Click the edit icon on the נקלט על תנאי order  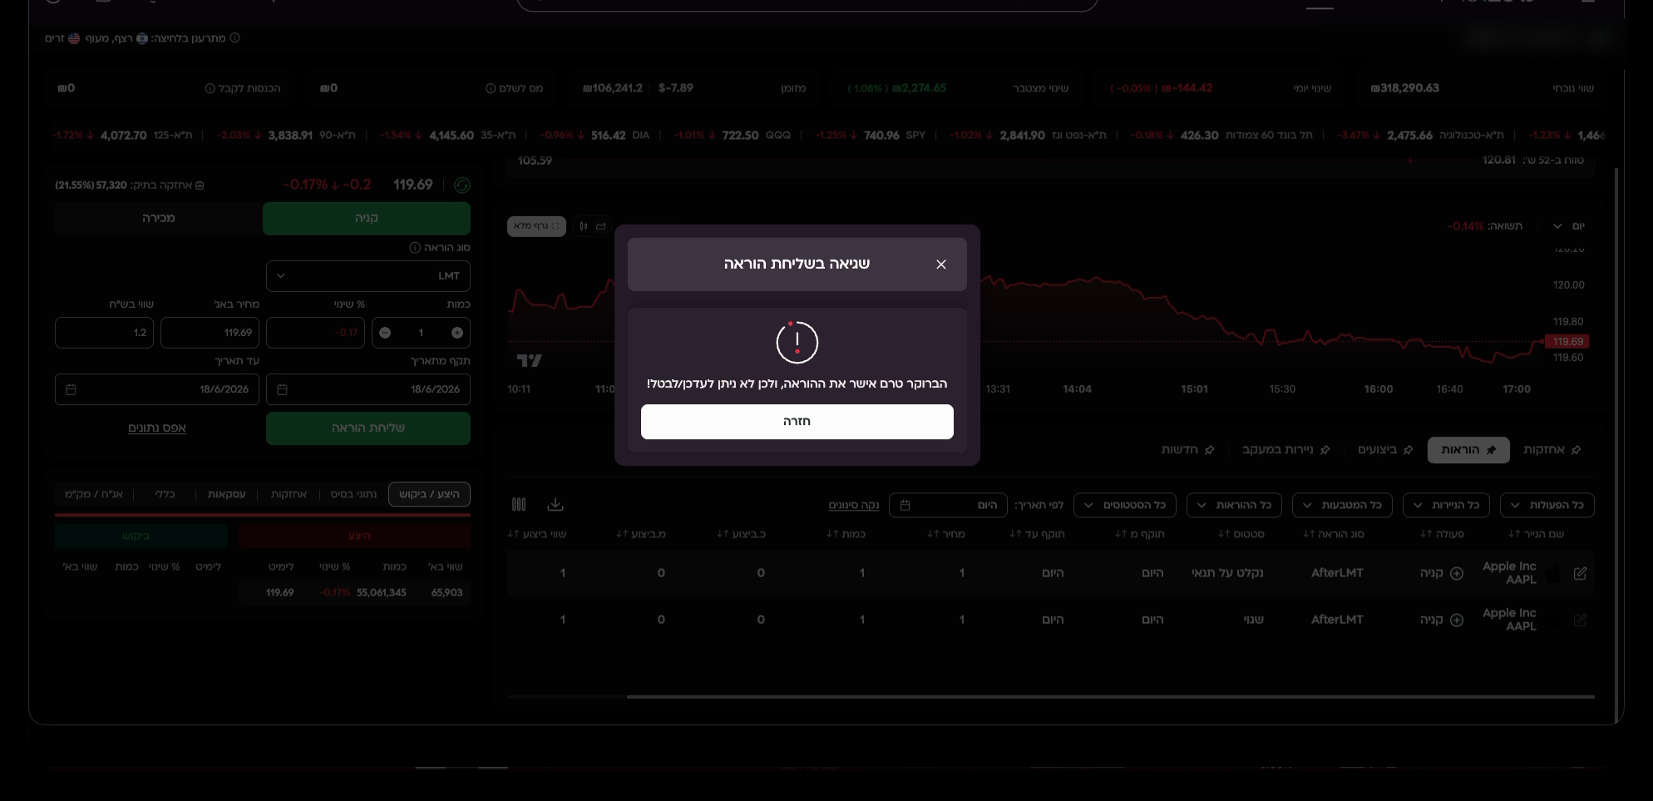pyautogui.click(x=1581, y=573)
